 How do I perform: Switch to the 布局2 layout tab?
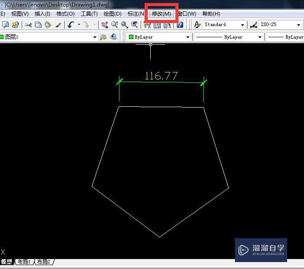[x=43, y=262]
